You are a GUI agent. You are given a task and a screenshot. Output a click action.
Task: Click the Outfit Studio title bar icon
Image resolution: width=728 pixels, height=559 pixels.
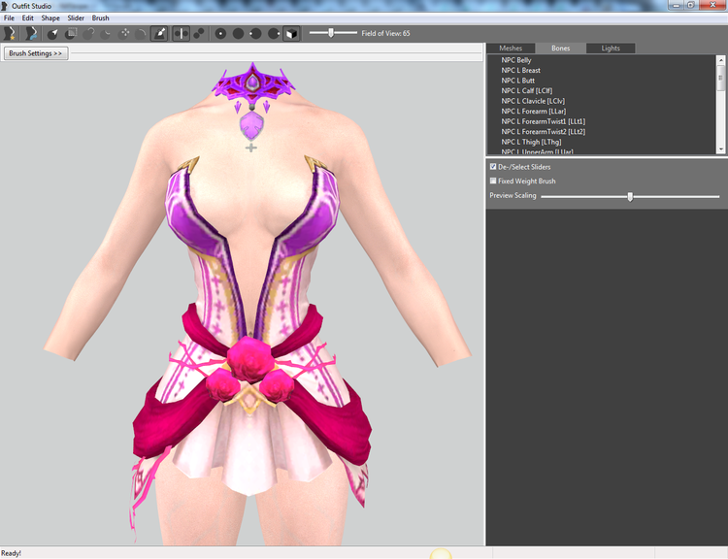point(5,6)
